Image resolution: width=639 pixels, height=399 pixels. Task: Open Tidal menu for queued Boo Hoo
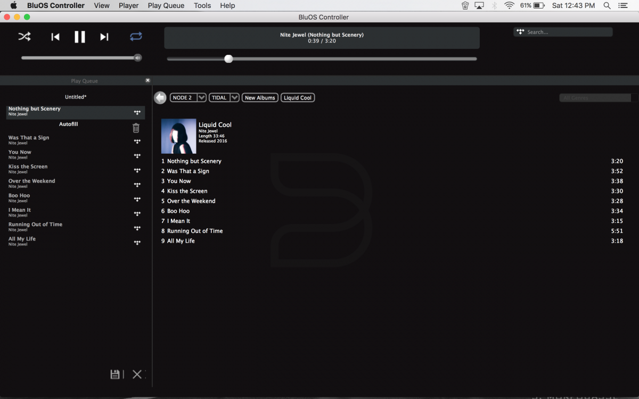click(x=137, y=199)
